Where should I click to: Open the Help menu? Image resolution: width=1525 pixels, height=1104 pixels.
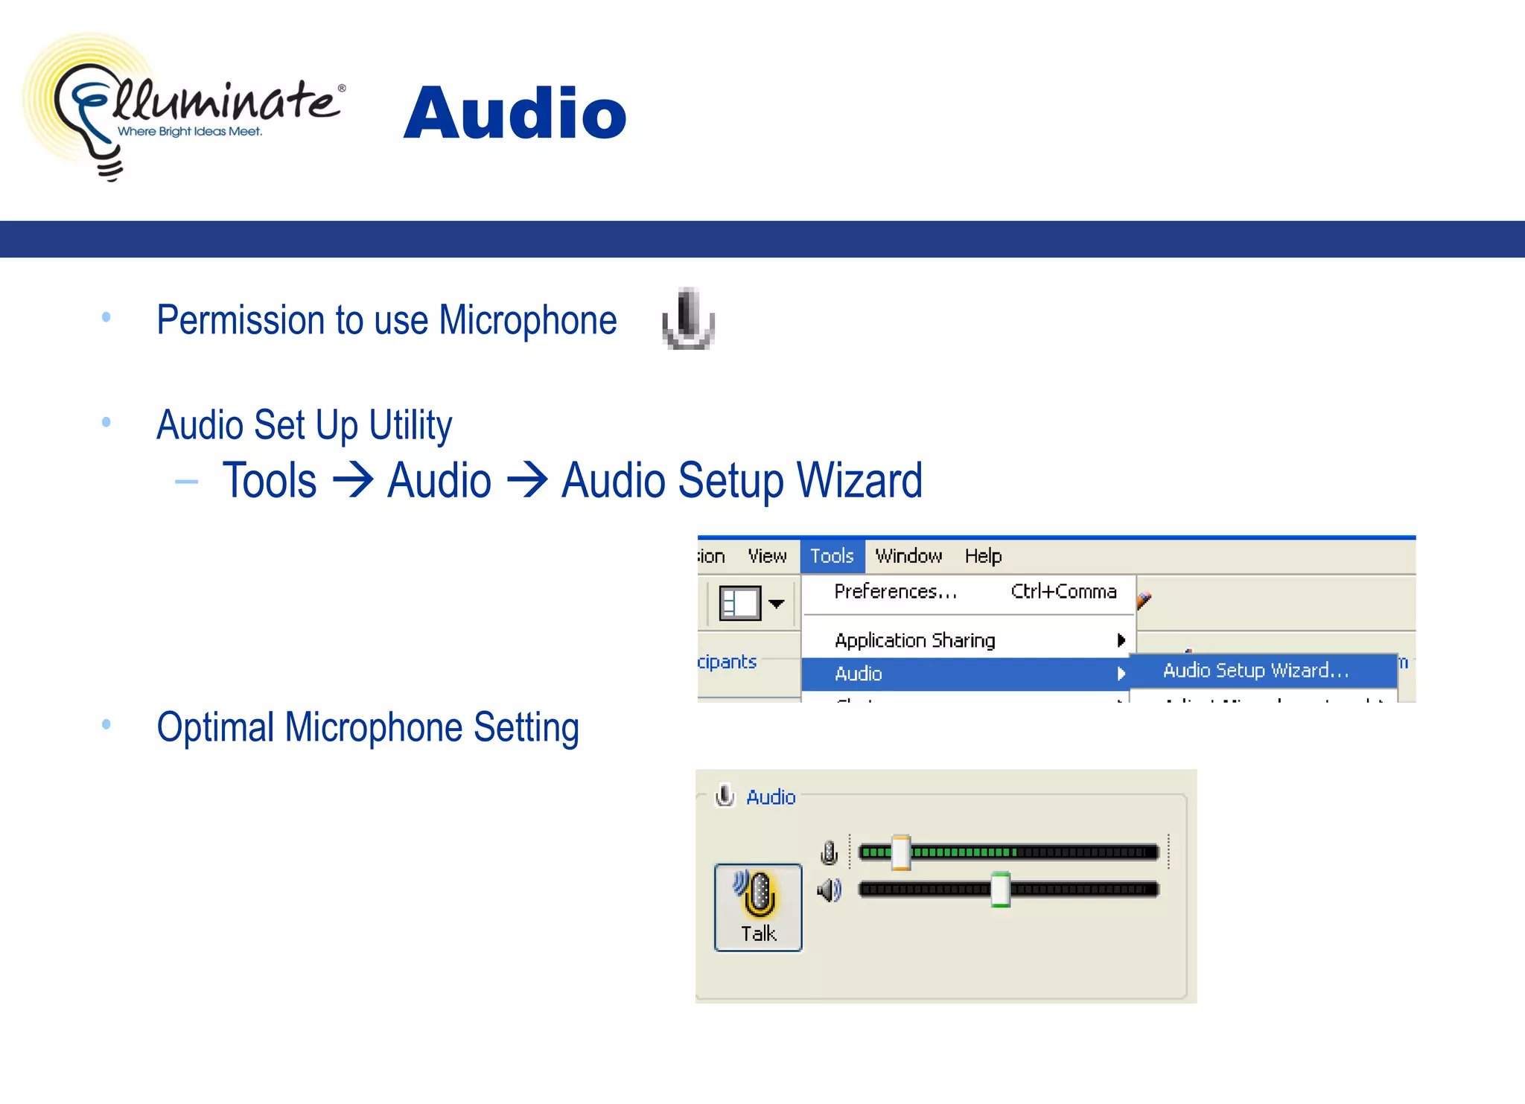coord(983,556)
